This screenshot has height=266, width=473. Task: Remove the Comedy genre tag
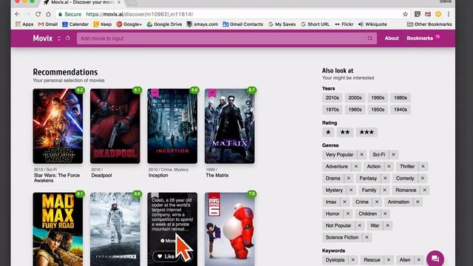[422, 178]
